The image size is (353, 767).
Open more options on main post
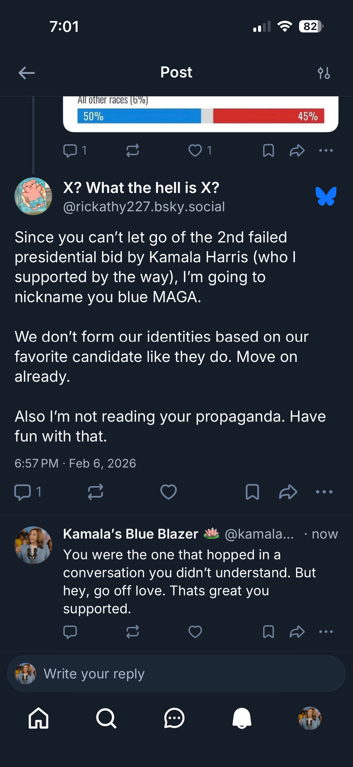click(x=324, y=492)
